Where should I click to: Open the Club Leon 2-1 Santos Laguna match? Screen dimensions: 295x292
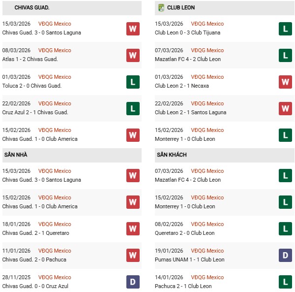191,112
